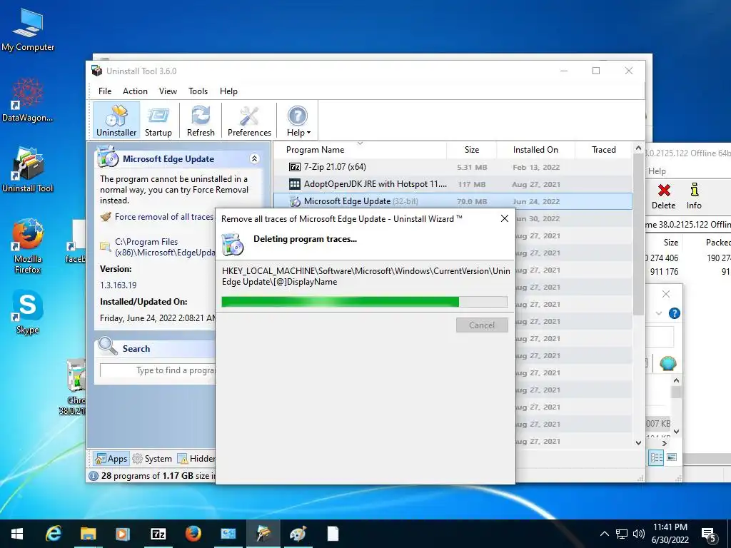
Task: Click the 7-Zip program icon in list
Action: 295,167
